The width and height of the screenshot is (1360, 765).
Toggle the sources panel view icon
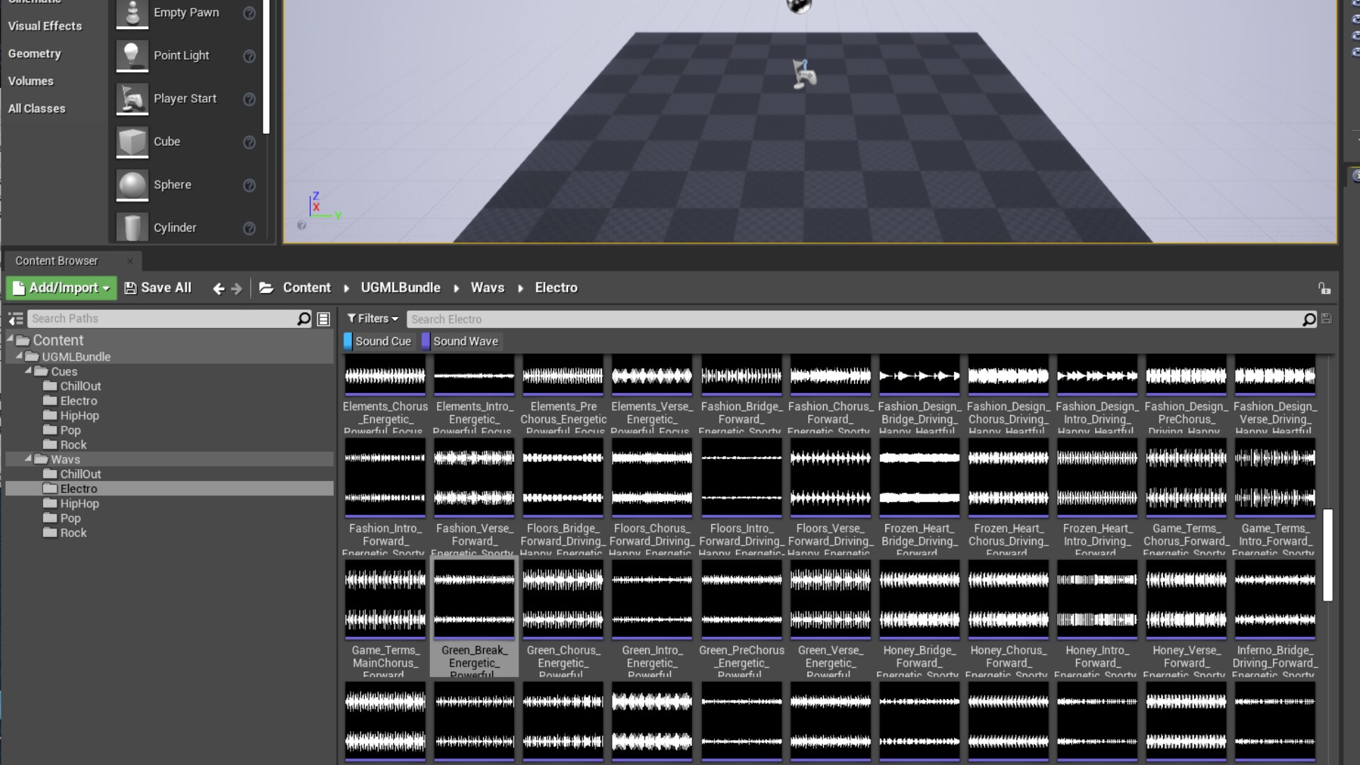click(16, 319)
